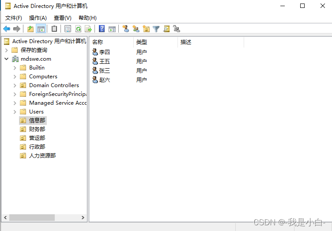Screen dimensions: 332x231
Task: Click the tree pane scroll-right arrow
Action: coord(83,217)
